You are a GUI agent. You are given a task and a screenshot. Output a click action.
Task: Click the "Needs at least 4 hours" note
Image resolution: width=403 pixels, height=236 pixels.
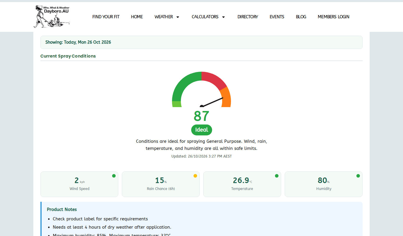[x=112, y=227]
